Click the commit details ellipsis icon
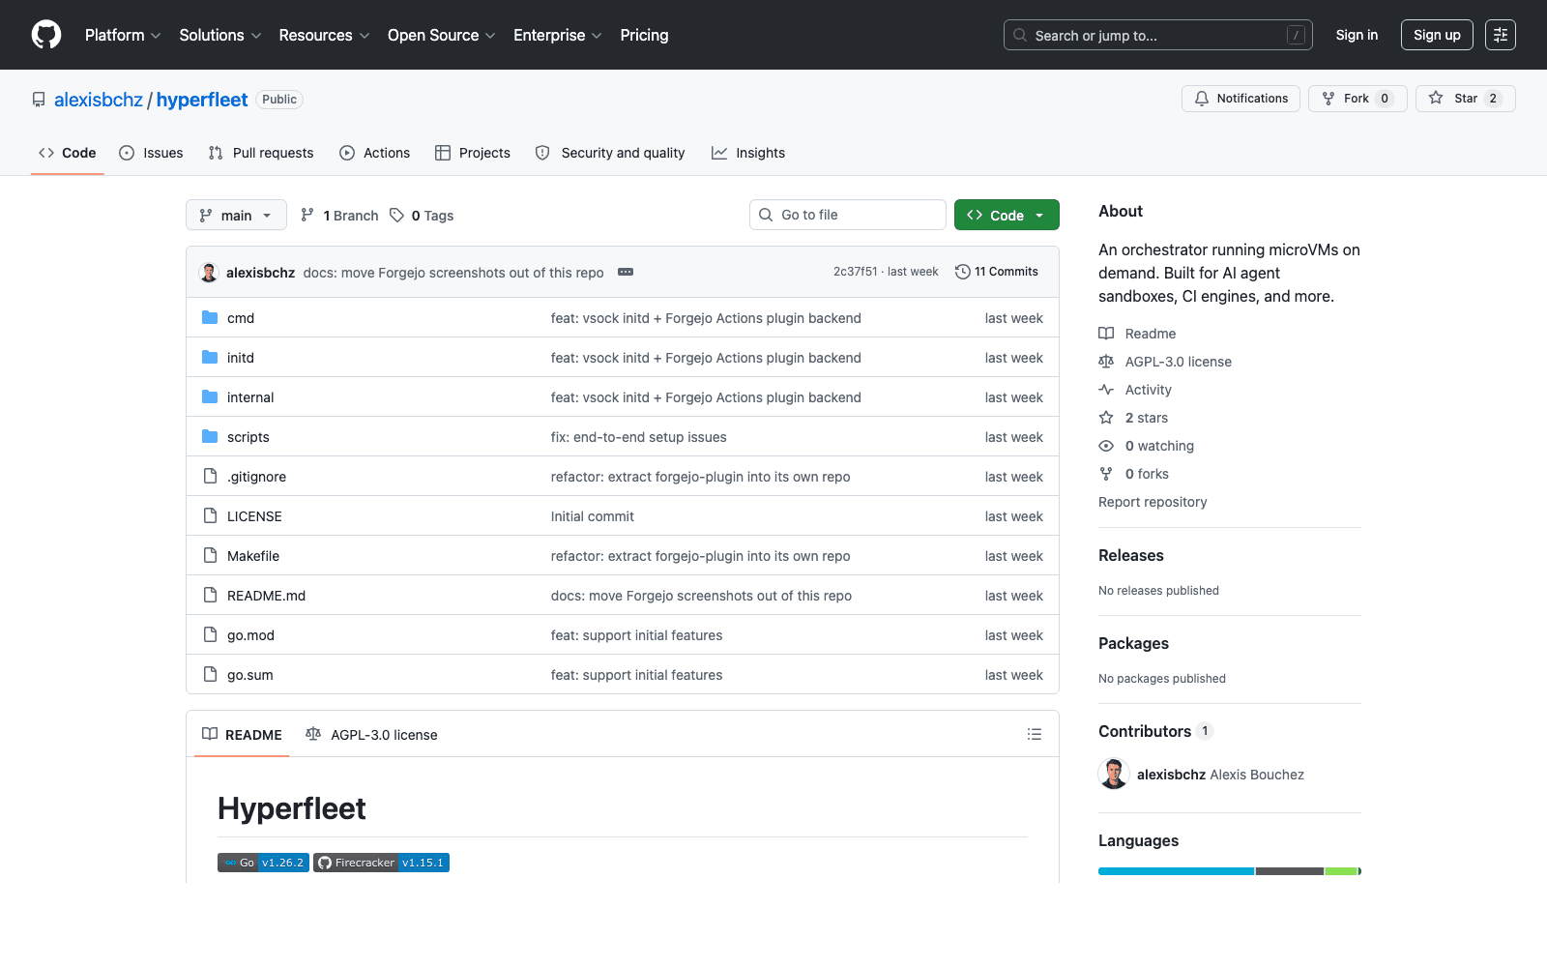Image resolution: width=1547 pixels, height=967 pixels. pos(626,272)
